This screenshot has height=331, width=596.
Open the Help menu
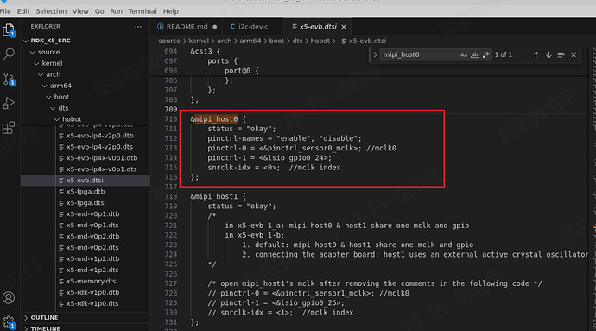pos(171,11)
